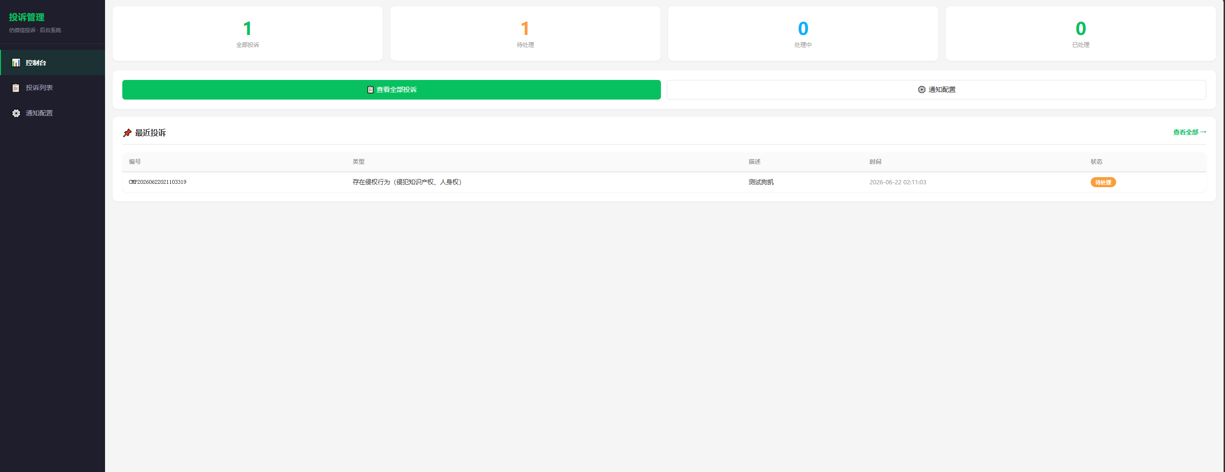Click the clipboard icon on green 查看全部投诉 button
This screenshot has width=1225, height=472.
[370, 90]
